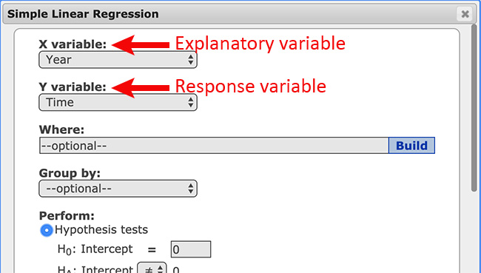Close the Simple Linear Regression dialog
This screenshot has height=273, width=481.
tap(465, 14)
